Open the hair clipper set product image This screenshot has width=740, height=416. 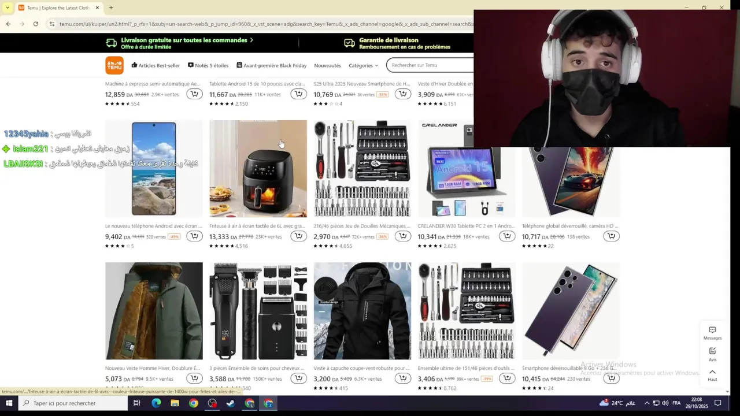pos(258,311)
